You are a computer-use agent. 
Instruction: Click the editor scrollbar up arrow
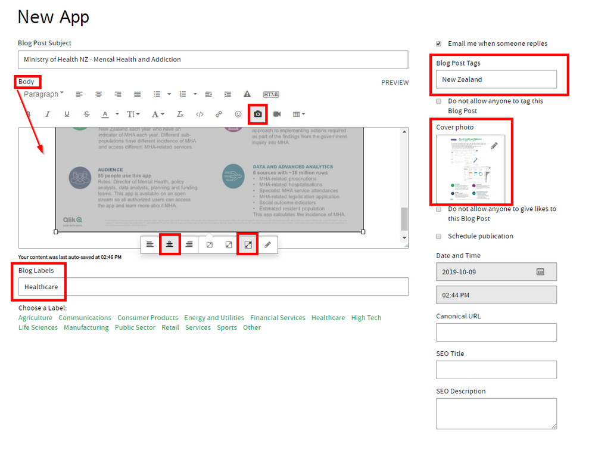[404, 132]
